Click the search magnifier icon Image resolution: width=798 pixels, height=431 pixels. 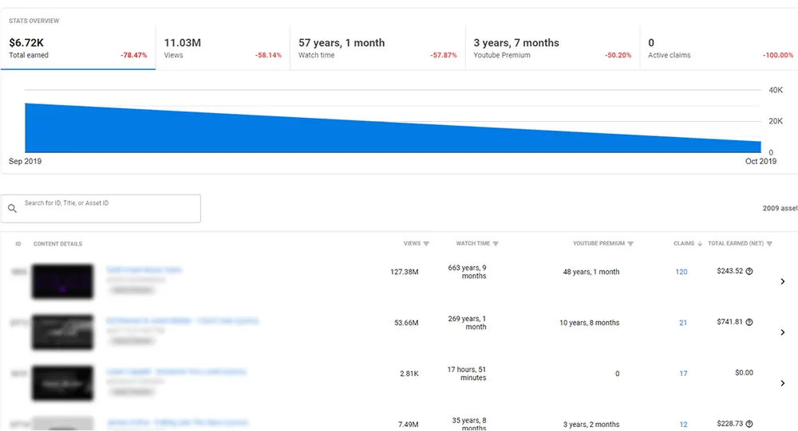tap(13, 209)
